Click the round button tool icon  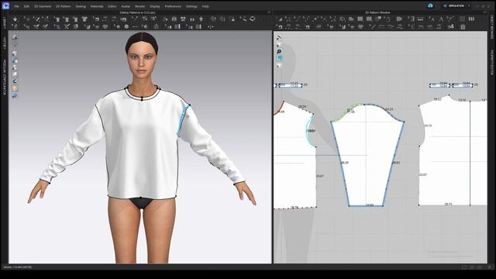[x=126, y=27]
